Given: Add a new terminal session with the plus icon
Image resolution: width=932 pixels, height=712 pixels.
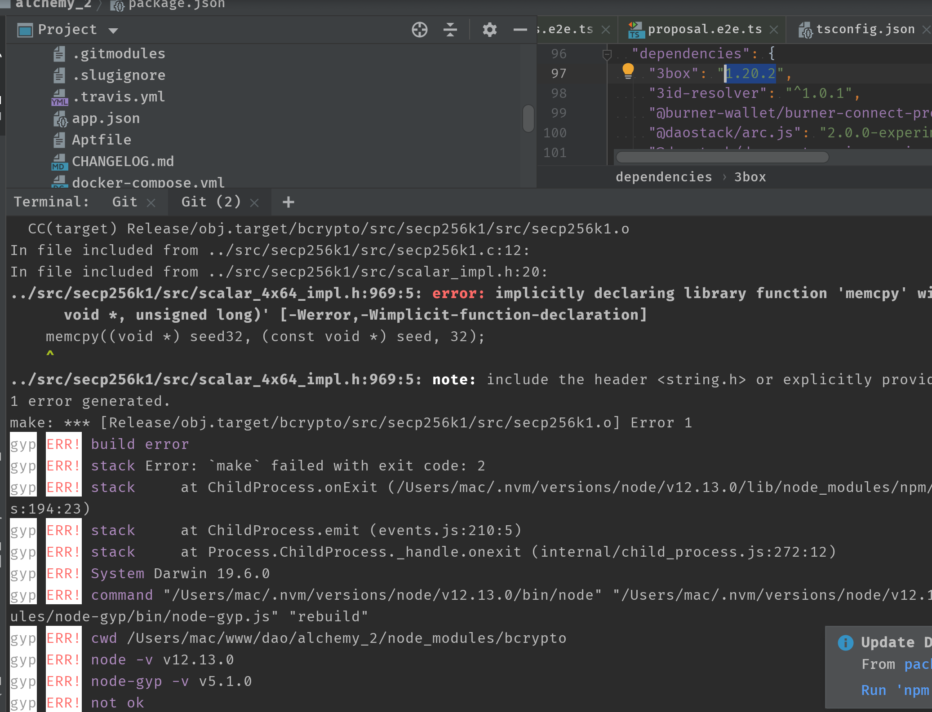Looking at the screenshot, I should (288, 202).
